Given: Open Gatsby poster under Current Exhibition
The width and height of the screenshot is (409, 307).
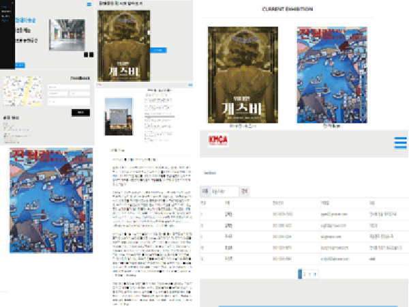Looking at the screenshot, I should pos(243,74).
